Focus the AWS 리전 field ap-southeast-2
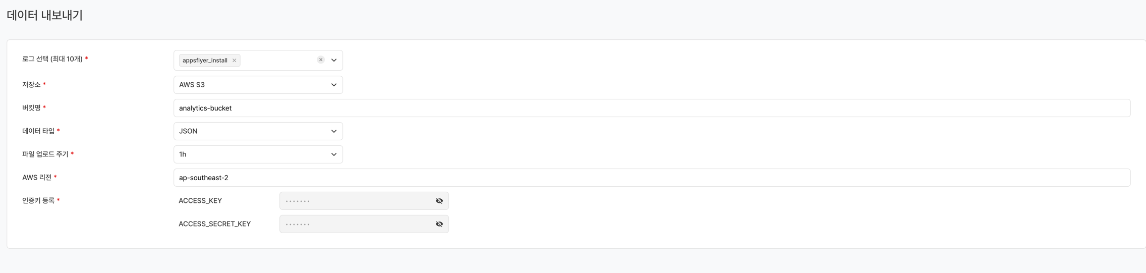 tap(651, 178)
